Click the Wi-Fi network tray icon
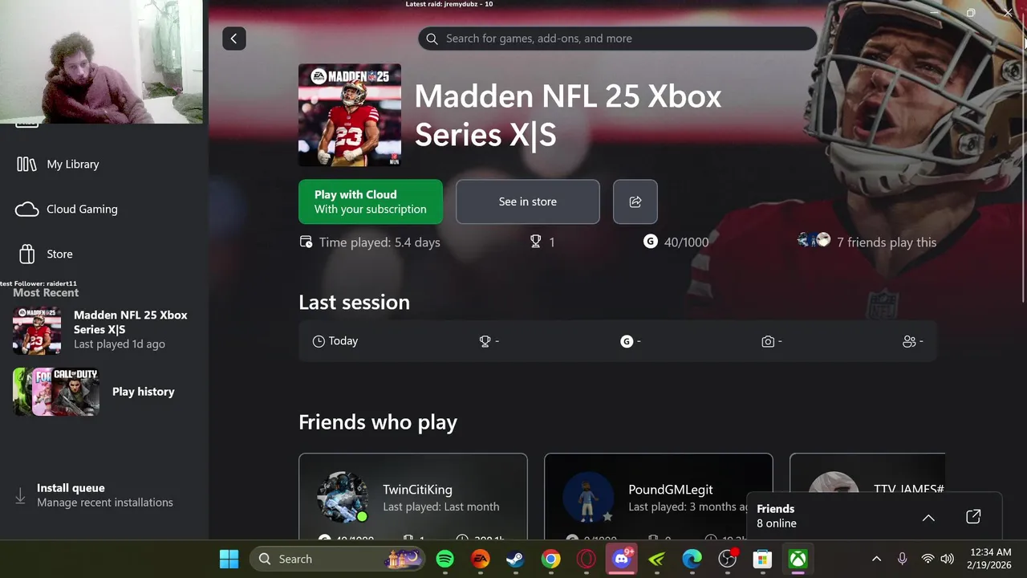1027x578 pixels. coord(928,559)
